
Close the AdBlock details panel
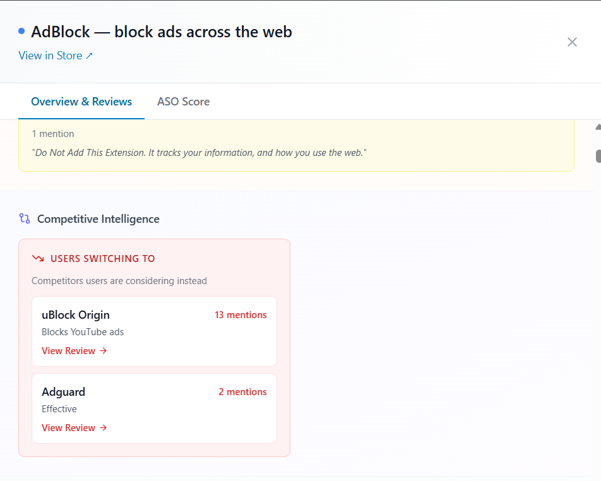(572, 42)
